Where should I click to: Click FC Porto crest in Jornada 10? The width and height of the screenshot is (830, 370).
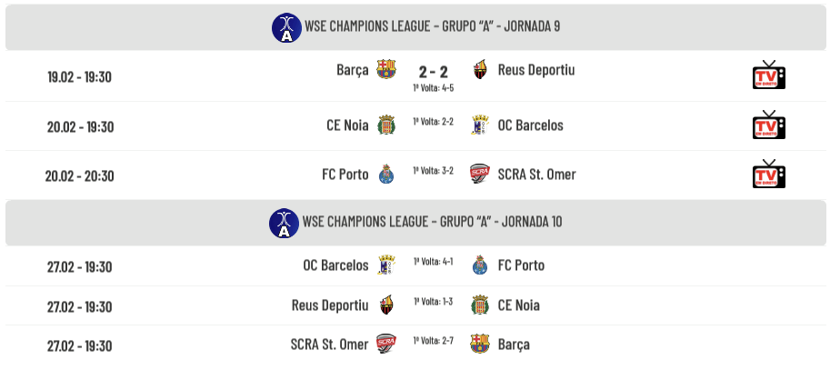[x=480, y=265]
